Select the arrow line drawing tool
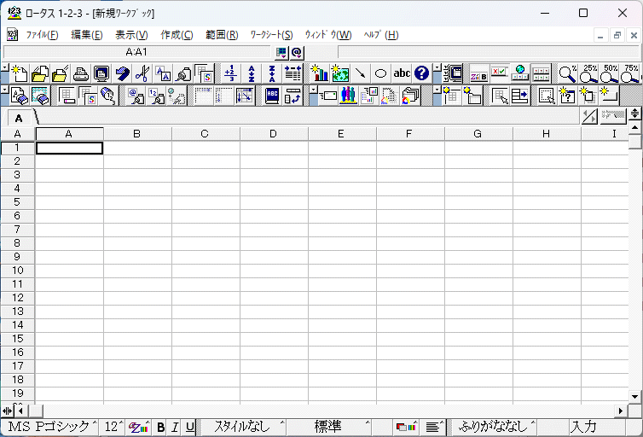The width and height of the screenshot is (643, 437). coord(361,73)
